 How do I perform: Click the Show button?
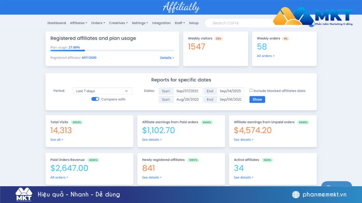tap(257, 99)
